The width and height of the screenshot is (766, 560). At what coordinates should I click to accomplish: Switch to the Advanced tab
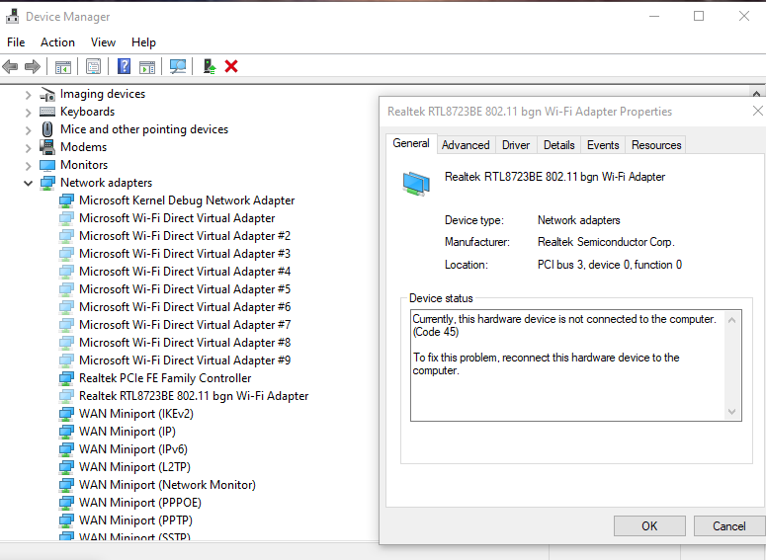(x=466, y=145)
